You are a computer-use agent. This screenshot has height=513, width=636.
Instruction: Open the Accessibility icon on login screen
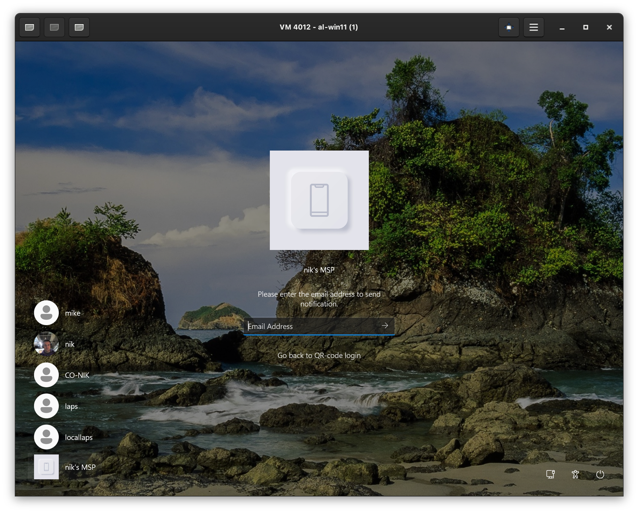click(575, 474)
